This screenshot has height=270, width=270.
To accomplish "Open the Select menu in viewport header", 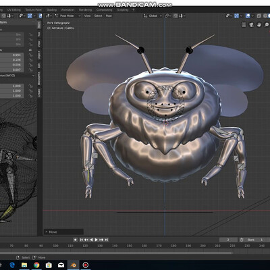I will tap(98, 16).
